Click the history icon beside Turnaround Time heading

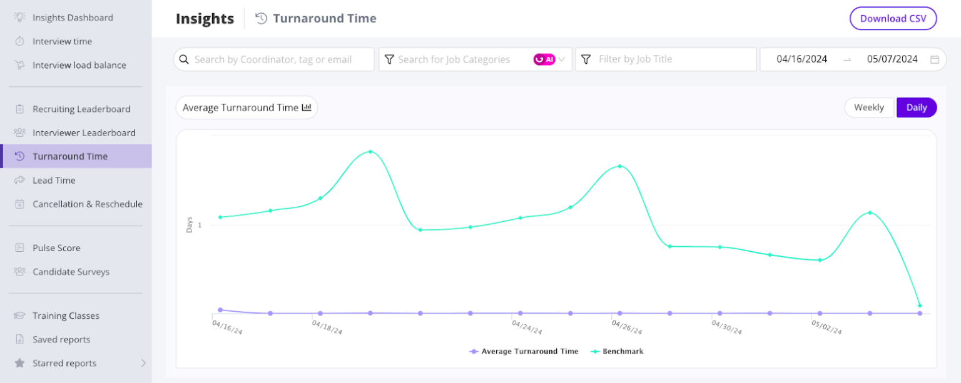point(260,18)
